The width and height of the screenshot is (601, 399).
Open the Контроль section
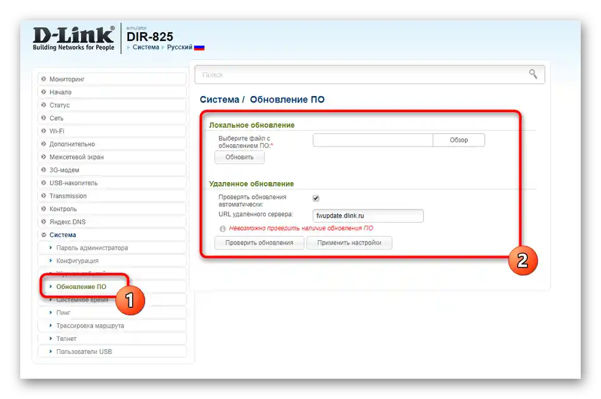pos(112,209)
